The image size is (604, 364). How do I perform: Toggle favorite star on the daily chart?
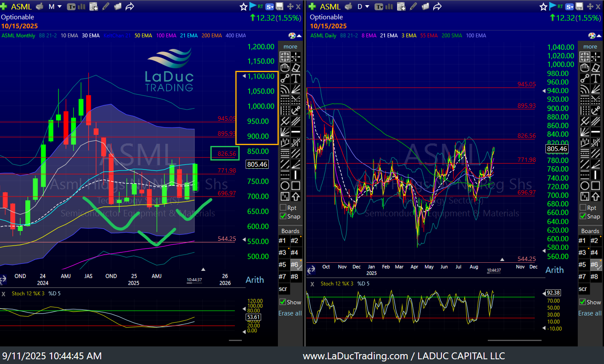(543, 6)
